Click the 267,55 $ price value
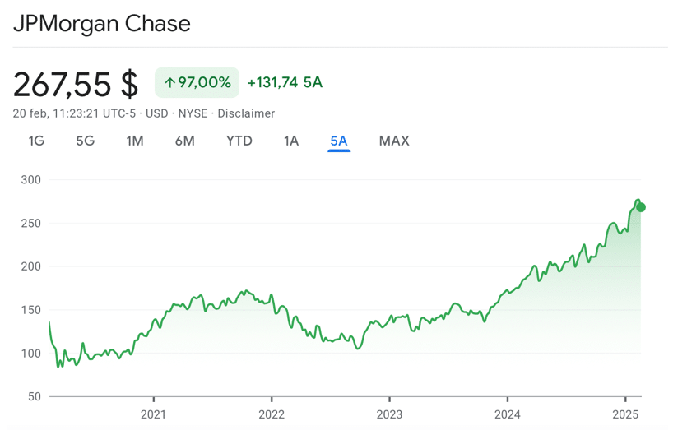The height and width of the screenshot is (444, 687). click(x=76, y=84)
